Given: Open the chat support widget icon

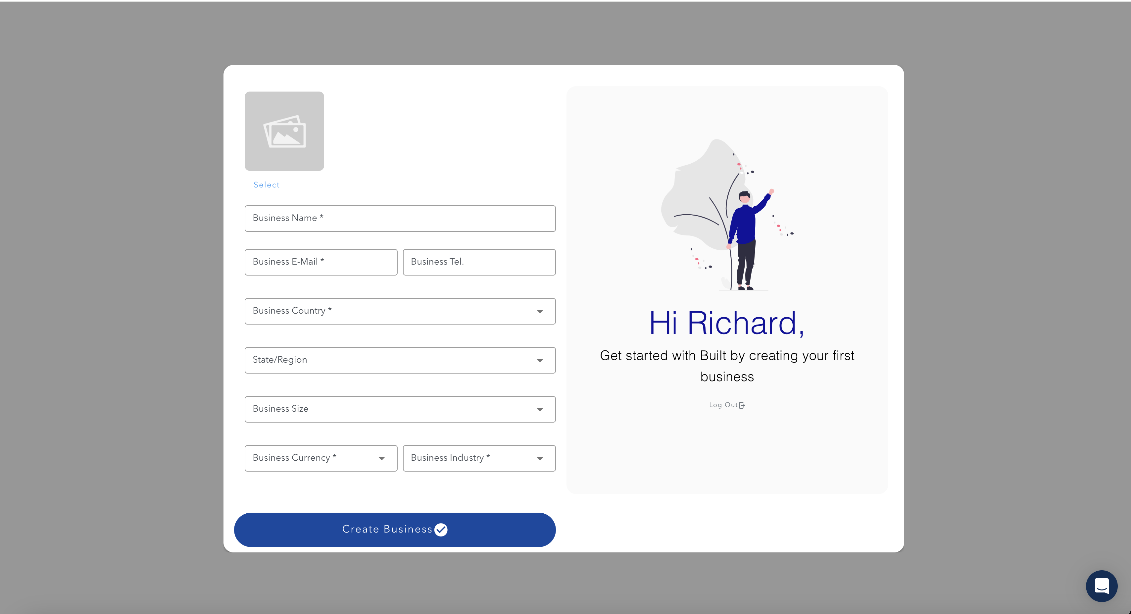Looking at the screenshot, I should 1101,586.
